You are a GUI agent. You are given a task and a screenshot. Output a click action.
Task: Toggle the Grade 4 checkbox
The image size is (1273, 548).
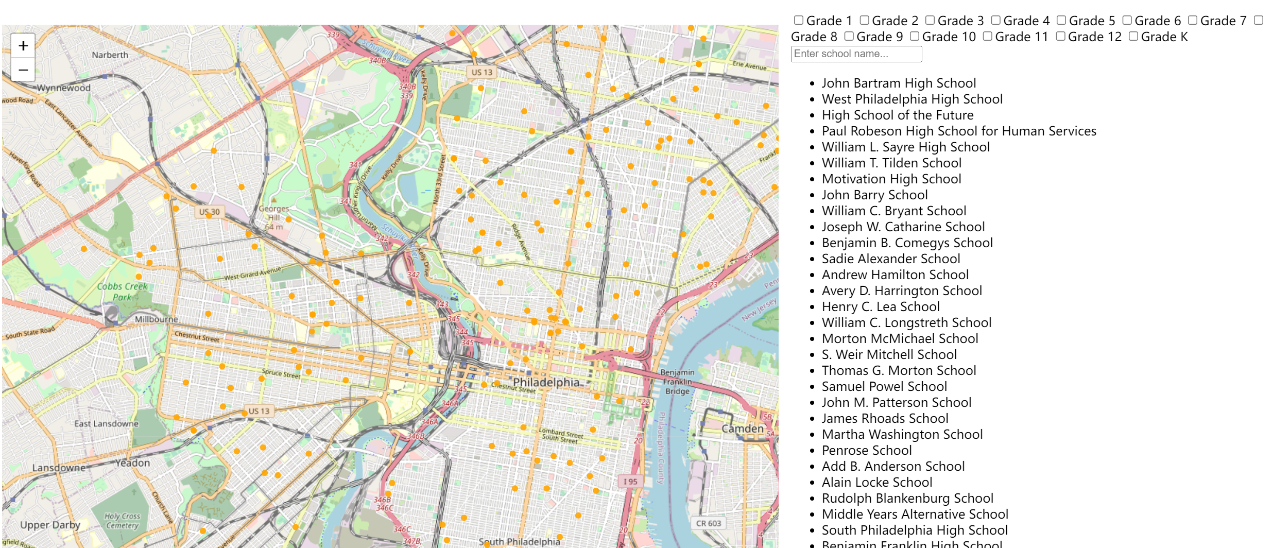[996, 20]
